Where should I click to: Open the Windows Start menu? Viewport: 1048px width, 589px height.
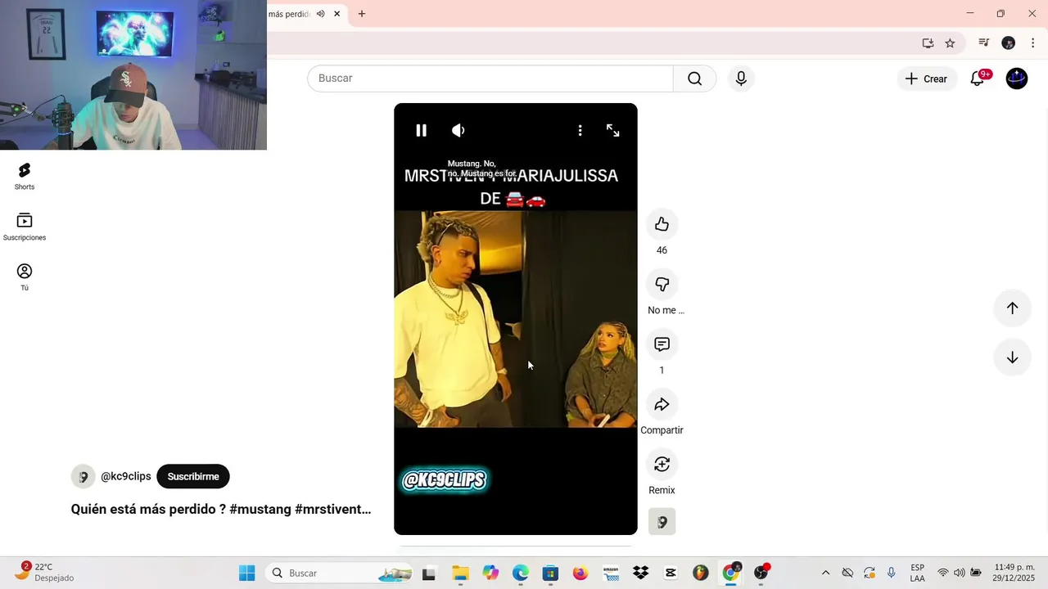click(x=246, y=573)
